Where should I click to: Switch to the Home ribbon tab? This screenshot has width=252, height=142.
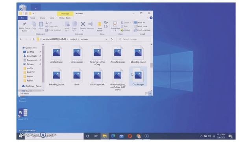tap(32, 18)
